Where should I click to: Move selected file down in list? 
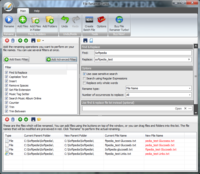pos(26,119)
